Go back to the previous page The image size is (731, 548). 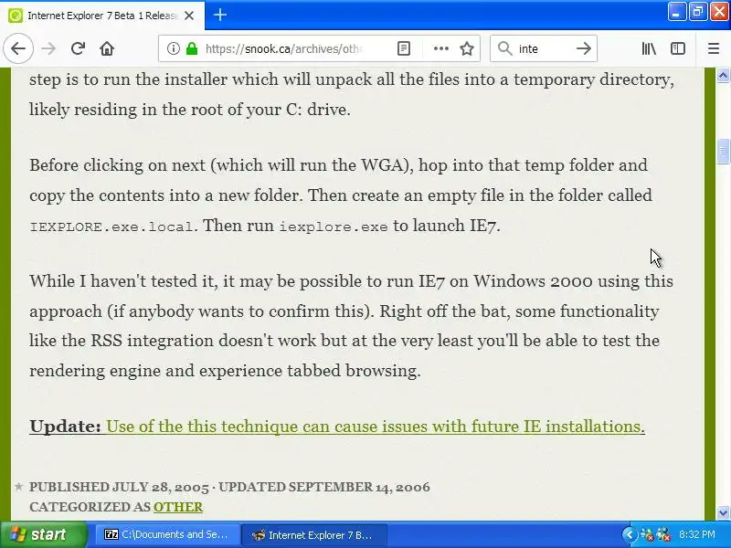tap(18, 48)
